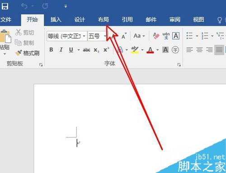Apply yellow text highlight color

point(135,50)
